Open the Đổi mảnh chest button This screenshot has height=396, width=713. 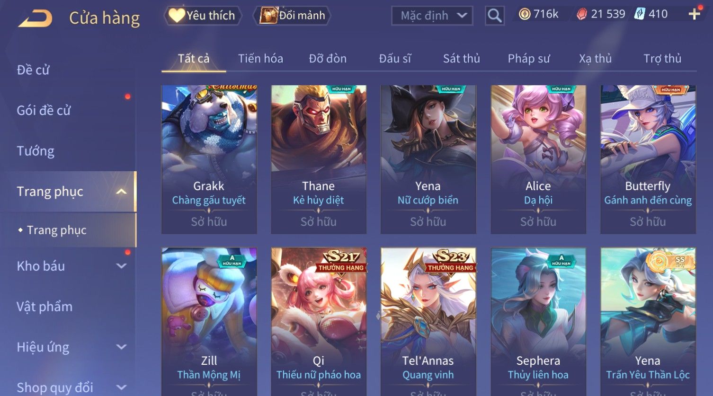point(292,16)
